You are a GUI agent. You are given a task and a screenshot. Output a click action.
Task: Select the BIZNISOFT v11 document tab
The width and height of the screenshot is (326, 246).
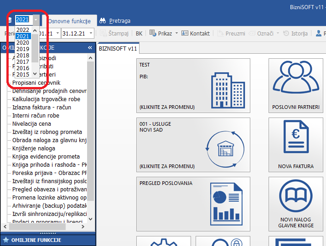pyautogui.click(x=118, y=48)
